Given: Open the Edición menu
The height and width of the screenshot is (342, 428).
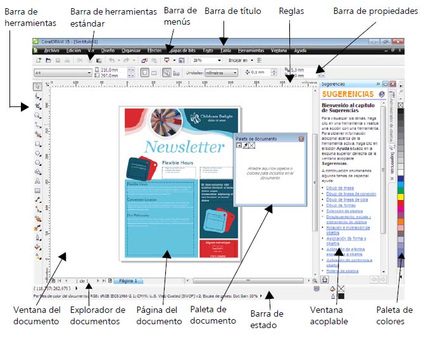Looking at the screenshot, I should 73,51.
